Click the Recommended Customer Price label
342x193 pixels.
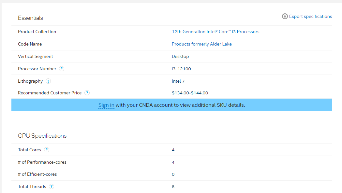pyautogui.click(x=50, y=93)
